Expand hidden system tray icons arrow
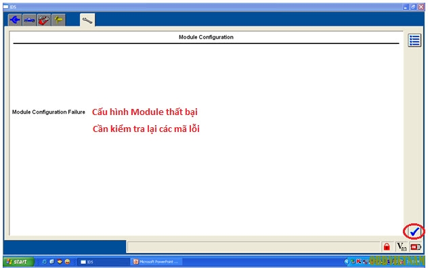Viewport: 430px width, 268px height. pyautogui.click(x=347, y=262)
